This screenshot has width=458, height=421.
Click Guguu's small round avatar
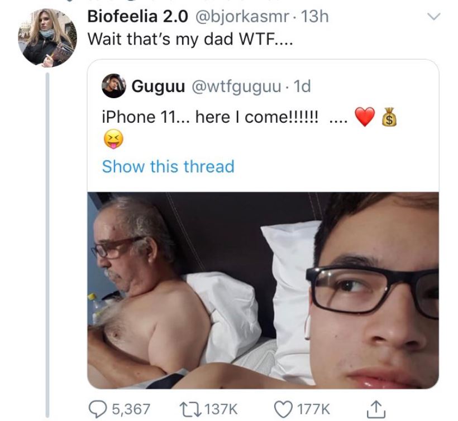tap(113, 86)
